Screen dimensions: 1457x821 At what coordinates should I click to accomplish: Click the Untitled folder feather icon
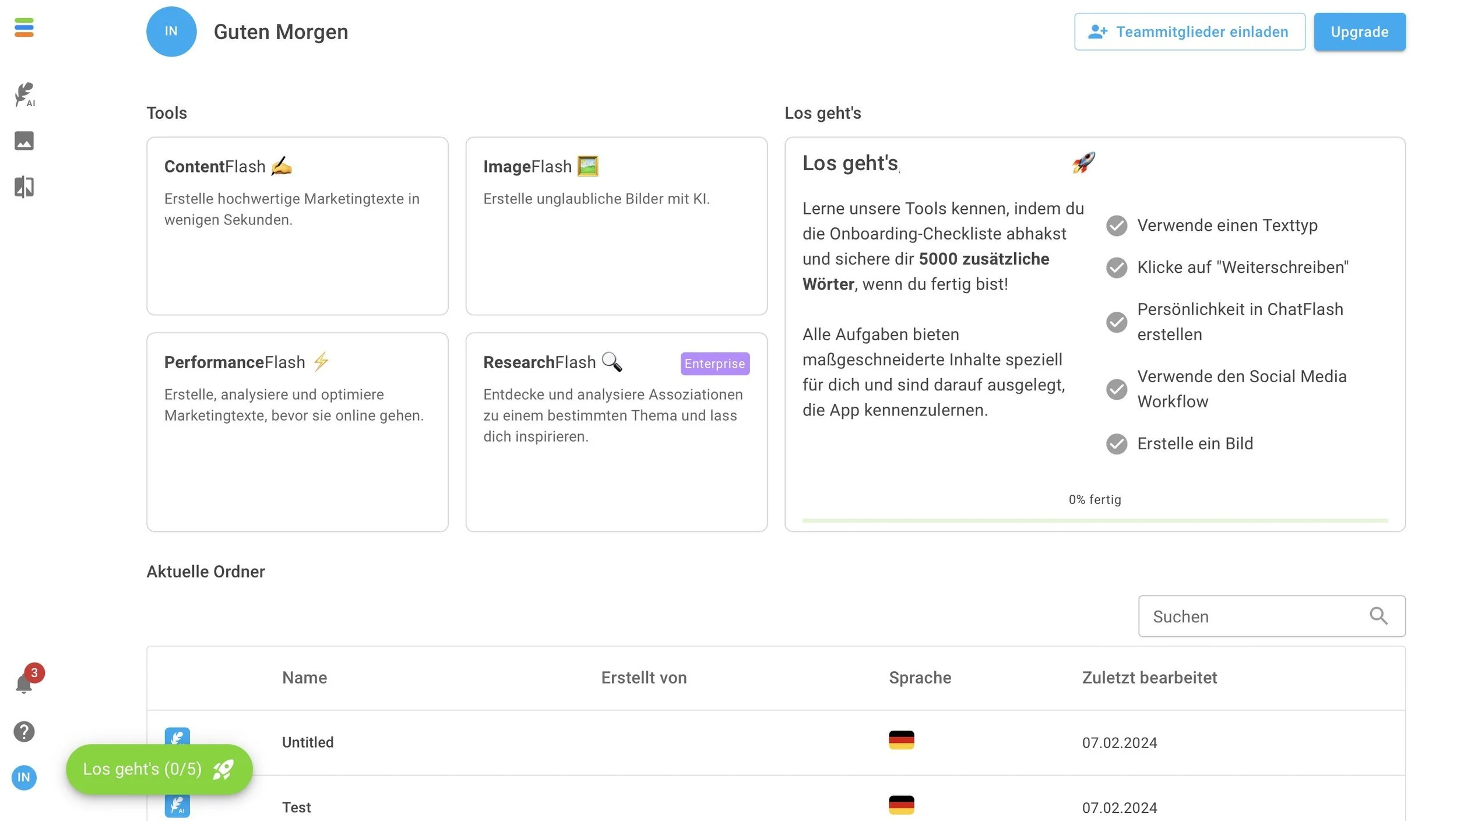click(177, 737)
